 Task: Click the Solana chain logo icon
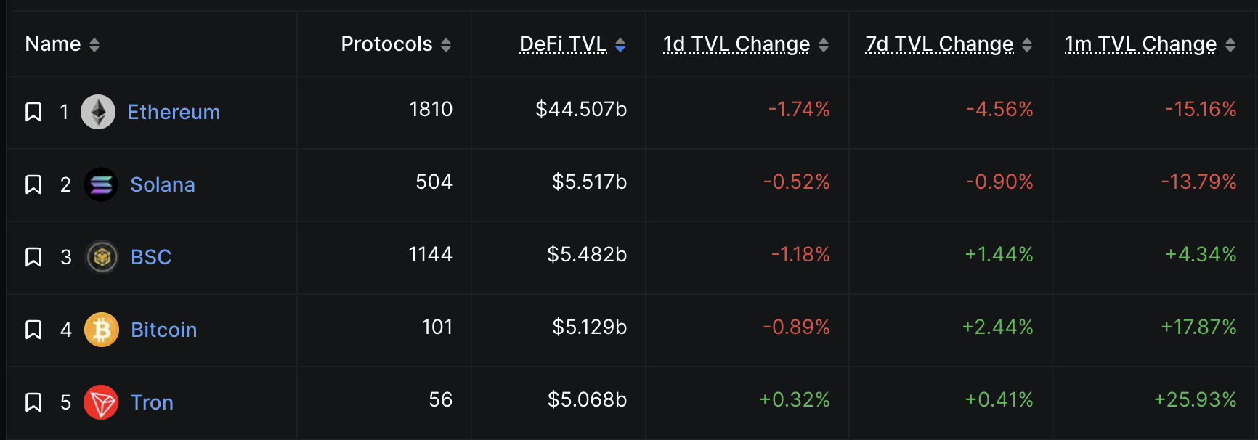click(x=101, y=184)
